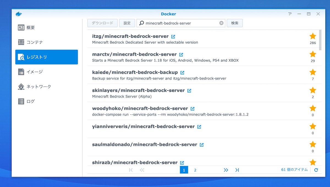
Task: Open the ログ log section
Action: pyautogui.click(x=46, y=101)
